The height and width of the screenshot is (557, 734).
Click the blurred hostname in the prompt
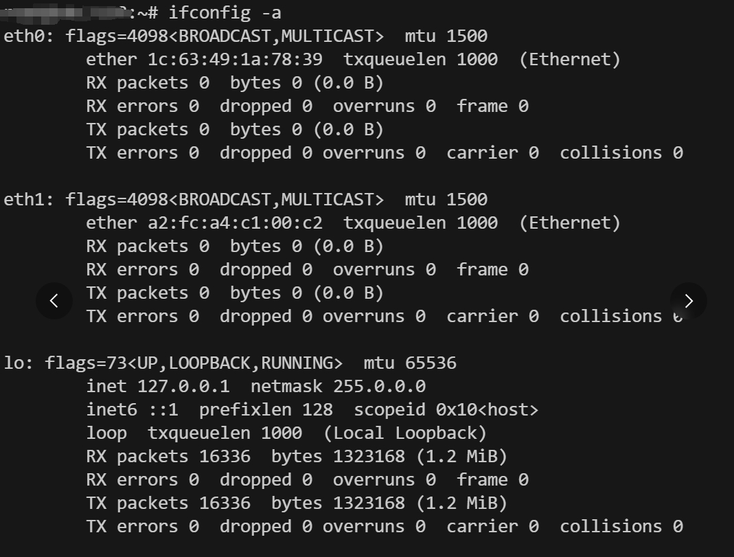pyautogui.click(x=65, y=12)
